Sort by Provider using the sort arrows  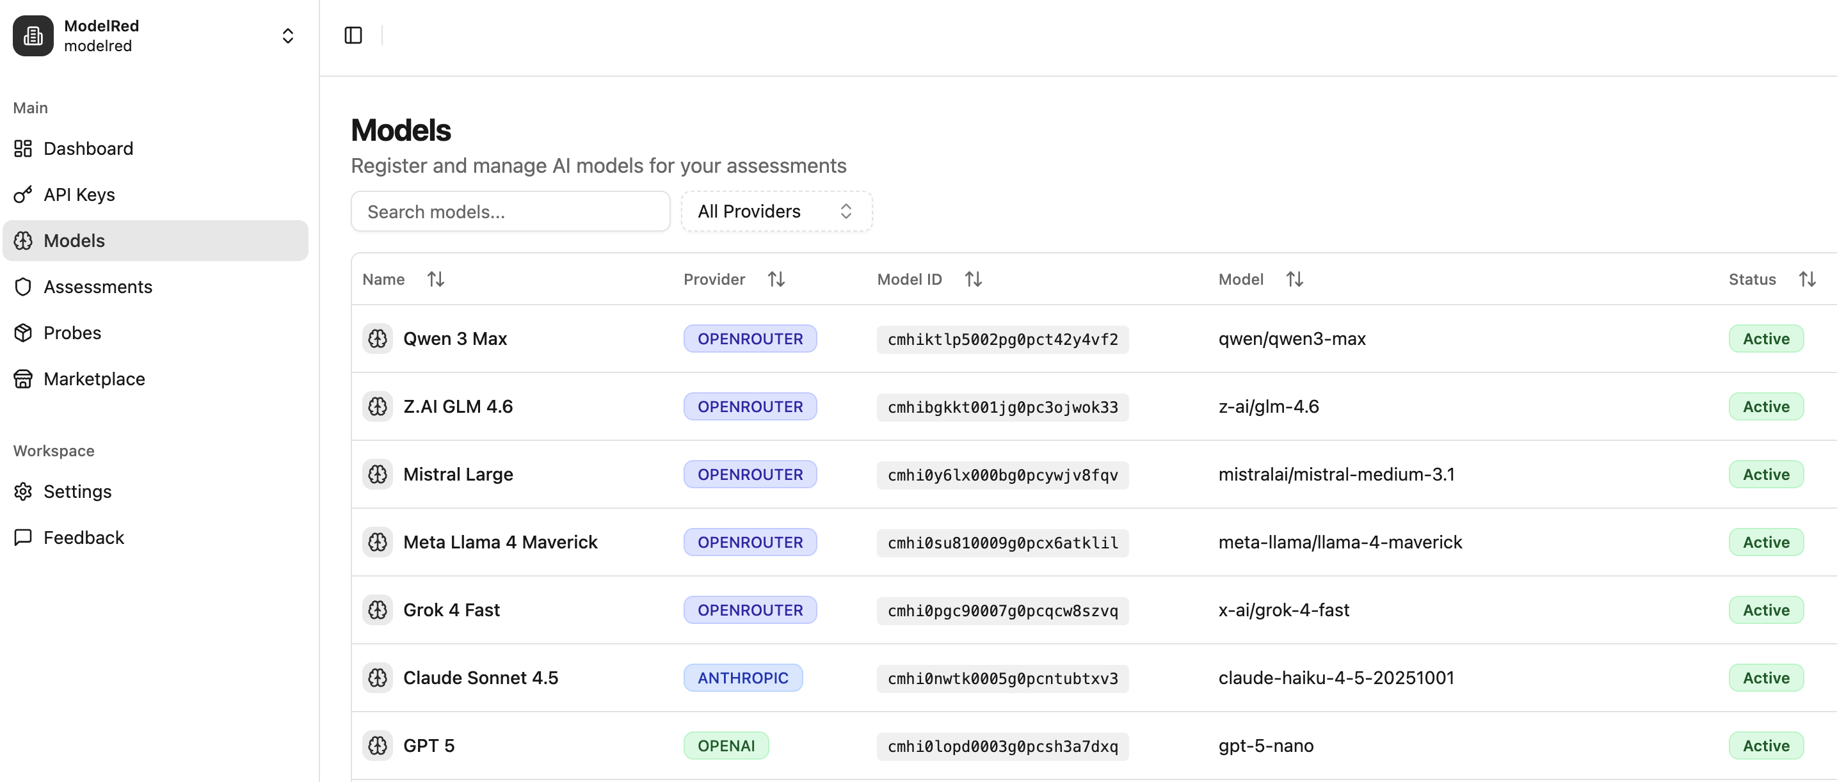776,279
